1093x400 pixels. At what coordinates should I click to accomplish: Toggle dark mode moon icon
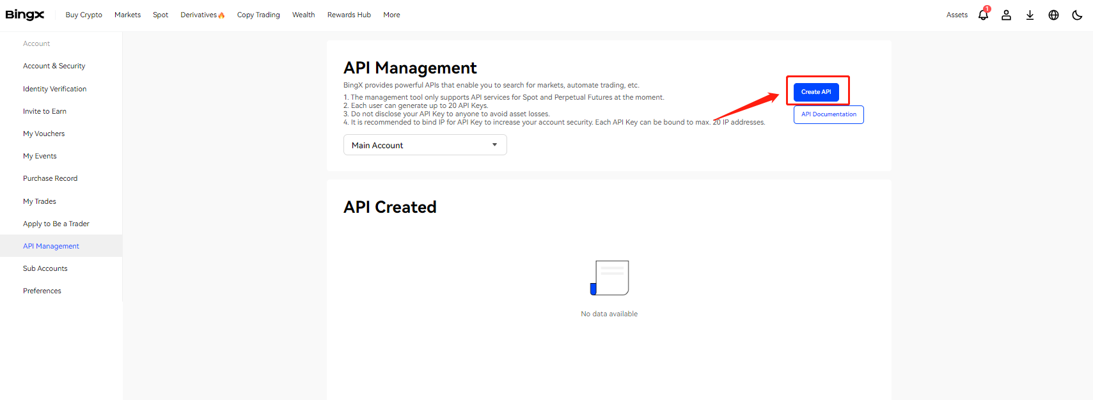pos(1077,15)
